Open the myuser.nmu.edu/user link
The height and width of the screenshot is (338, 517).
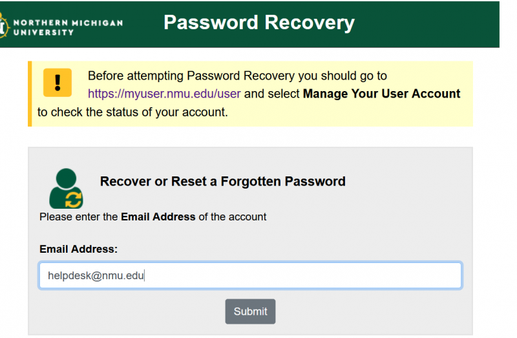coord(164,94)
